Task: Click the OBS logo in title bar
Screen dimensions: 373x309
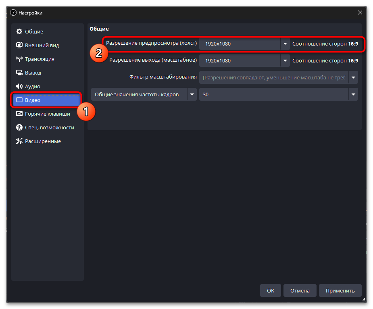Action: pyautogui.click(x=13, y=13)
